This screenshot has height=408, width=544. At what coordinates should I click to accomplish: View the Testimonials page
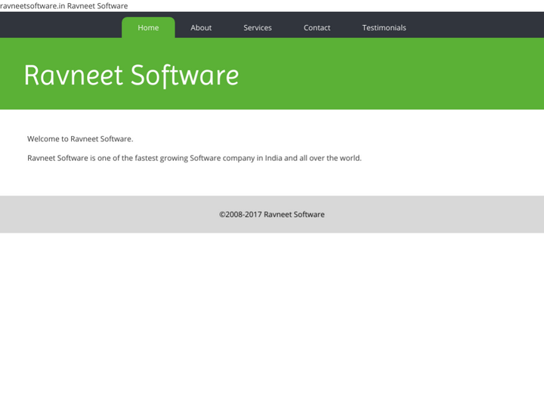(x=384, y=28)
